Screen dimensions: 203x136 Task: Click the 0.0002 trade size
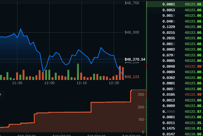click(169, 49)
